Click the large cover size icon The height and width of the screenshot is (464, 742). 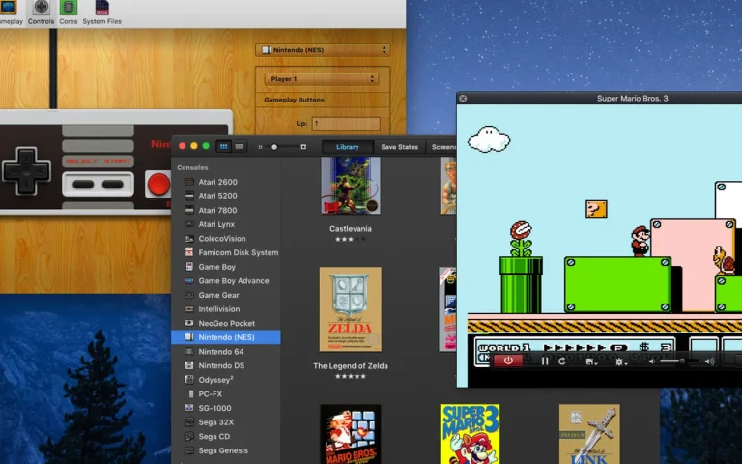click(x=303, y=147)
